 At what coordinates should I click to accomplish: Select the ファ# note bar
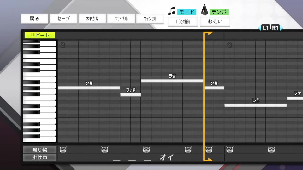click(131, 95)
